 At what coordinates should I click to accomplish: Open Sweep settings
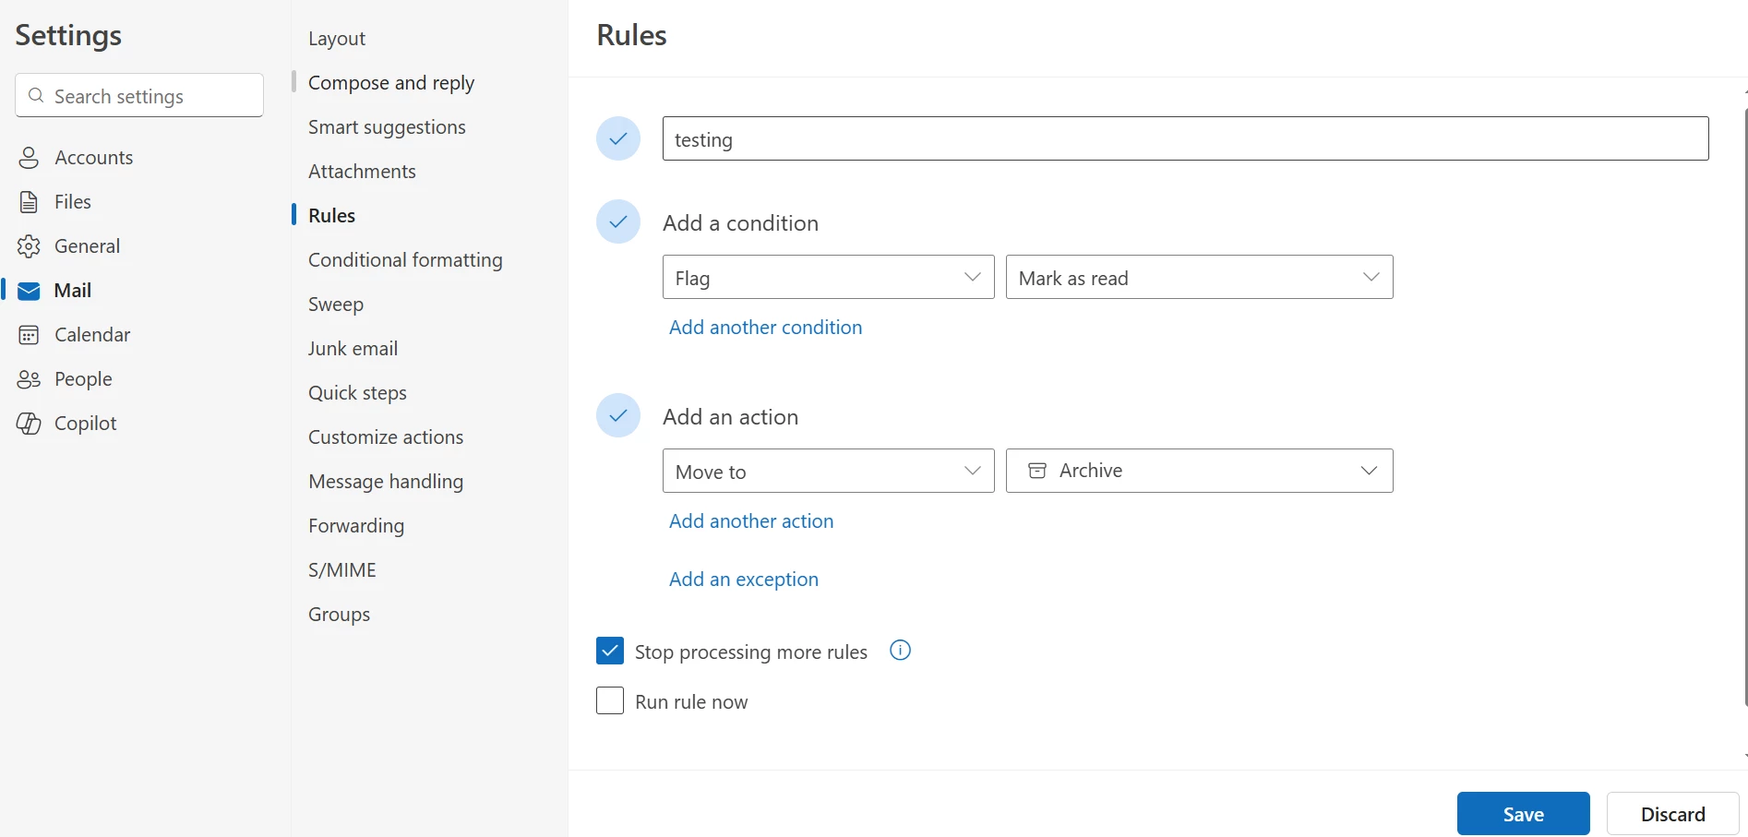coord(336,305)
